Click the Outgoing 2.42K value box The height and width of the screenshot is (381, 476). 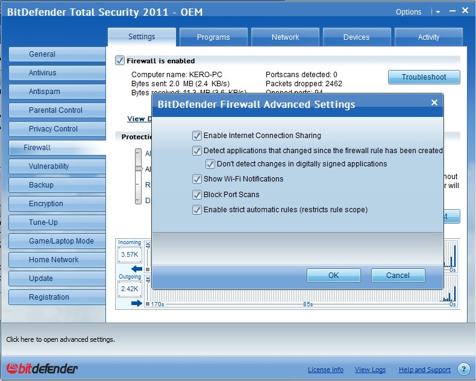tap(130, 289)
